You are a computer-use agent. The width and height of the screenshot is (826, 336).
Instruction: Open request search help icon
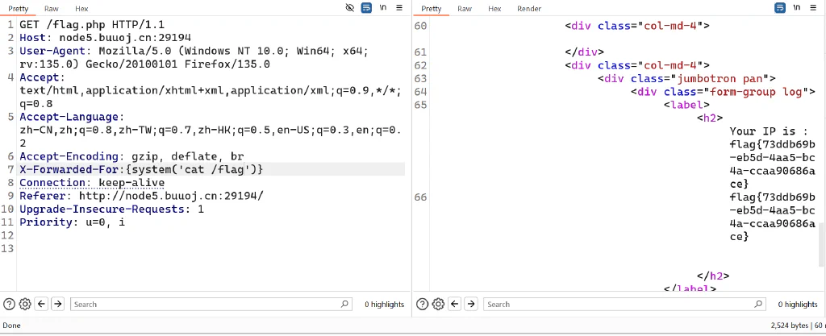(x=9, y=304)
